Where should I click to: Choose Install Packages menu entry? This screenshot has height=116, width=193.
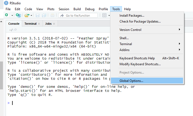(x=132, y=16)
